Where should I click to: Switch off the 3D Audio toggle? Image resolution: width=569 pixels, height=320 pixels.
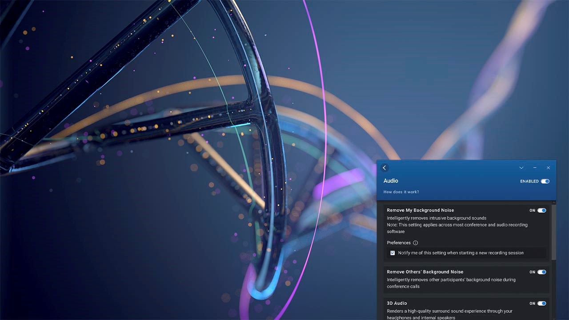[x=541, y=304]
